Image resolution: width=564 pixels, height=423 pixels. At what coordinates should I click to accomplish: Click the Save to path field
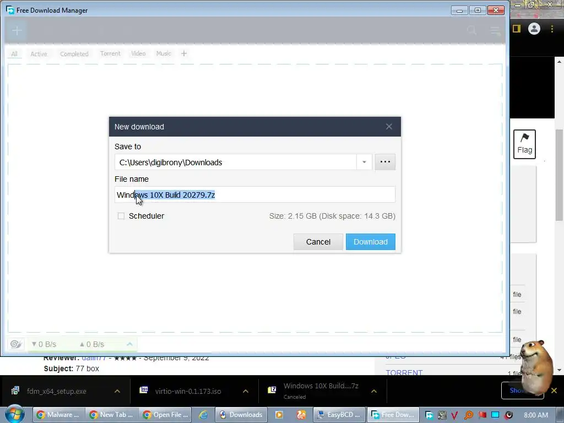(236, 162)
